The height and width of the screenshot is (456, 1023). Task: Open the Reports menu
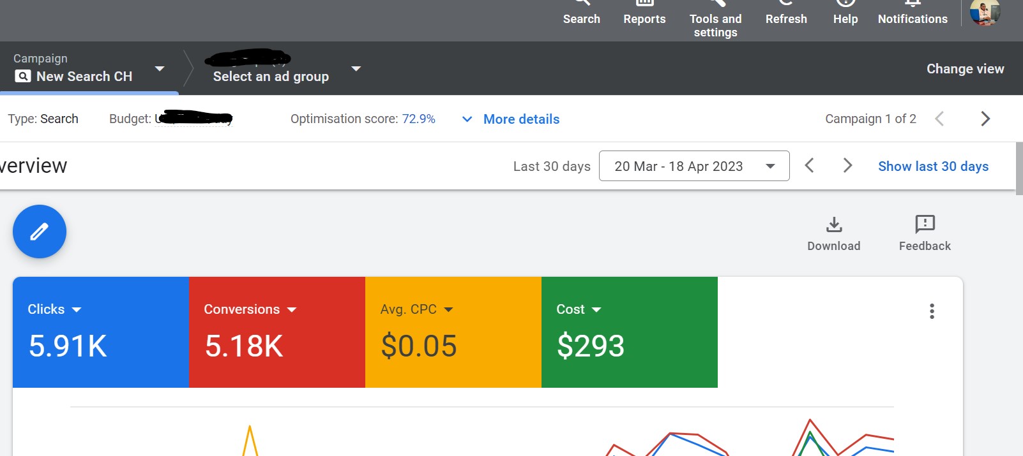coord(644,13)
